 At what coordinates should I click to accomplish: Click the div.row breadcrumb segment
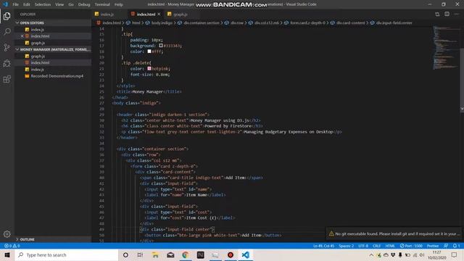237,22
